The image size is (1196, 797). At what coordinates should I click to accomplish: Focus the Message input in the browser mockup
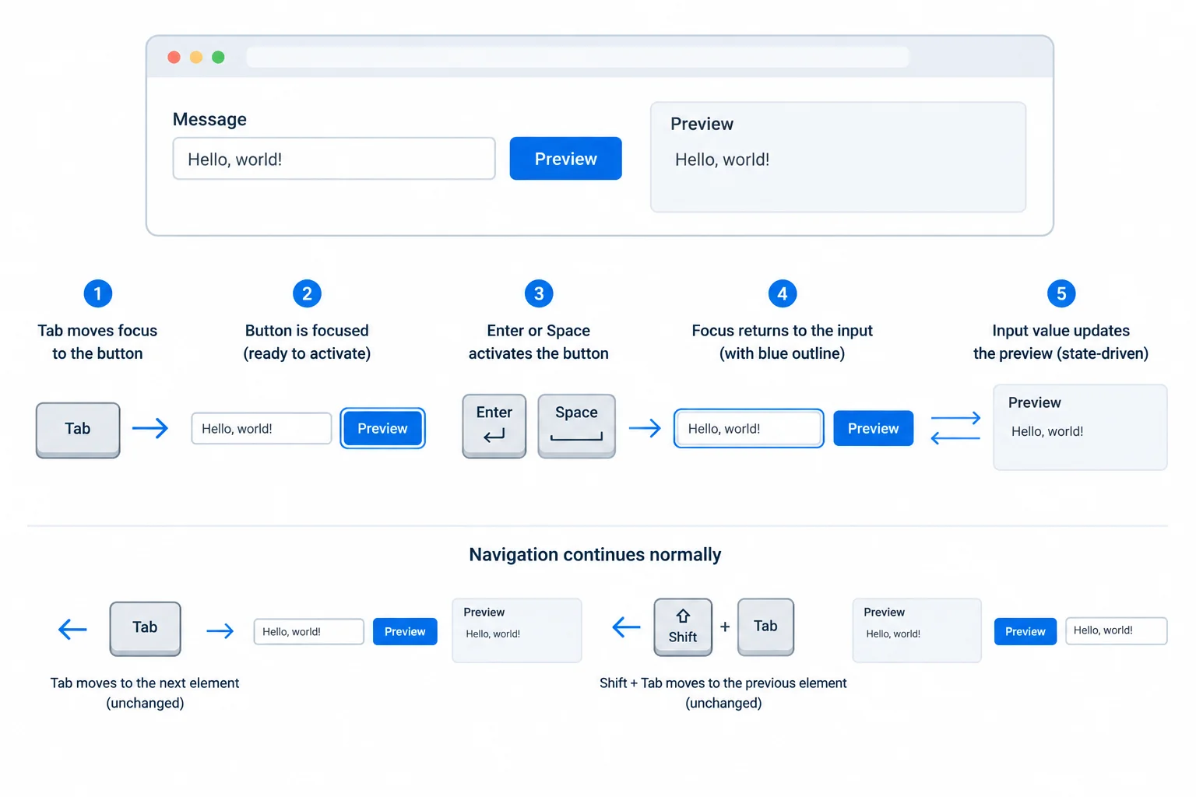pos(334,159)
